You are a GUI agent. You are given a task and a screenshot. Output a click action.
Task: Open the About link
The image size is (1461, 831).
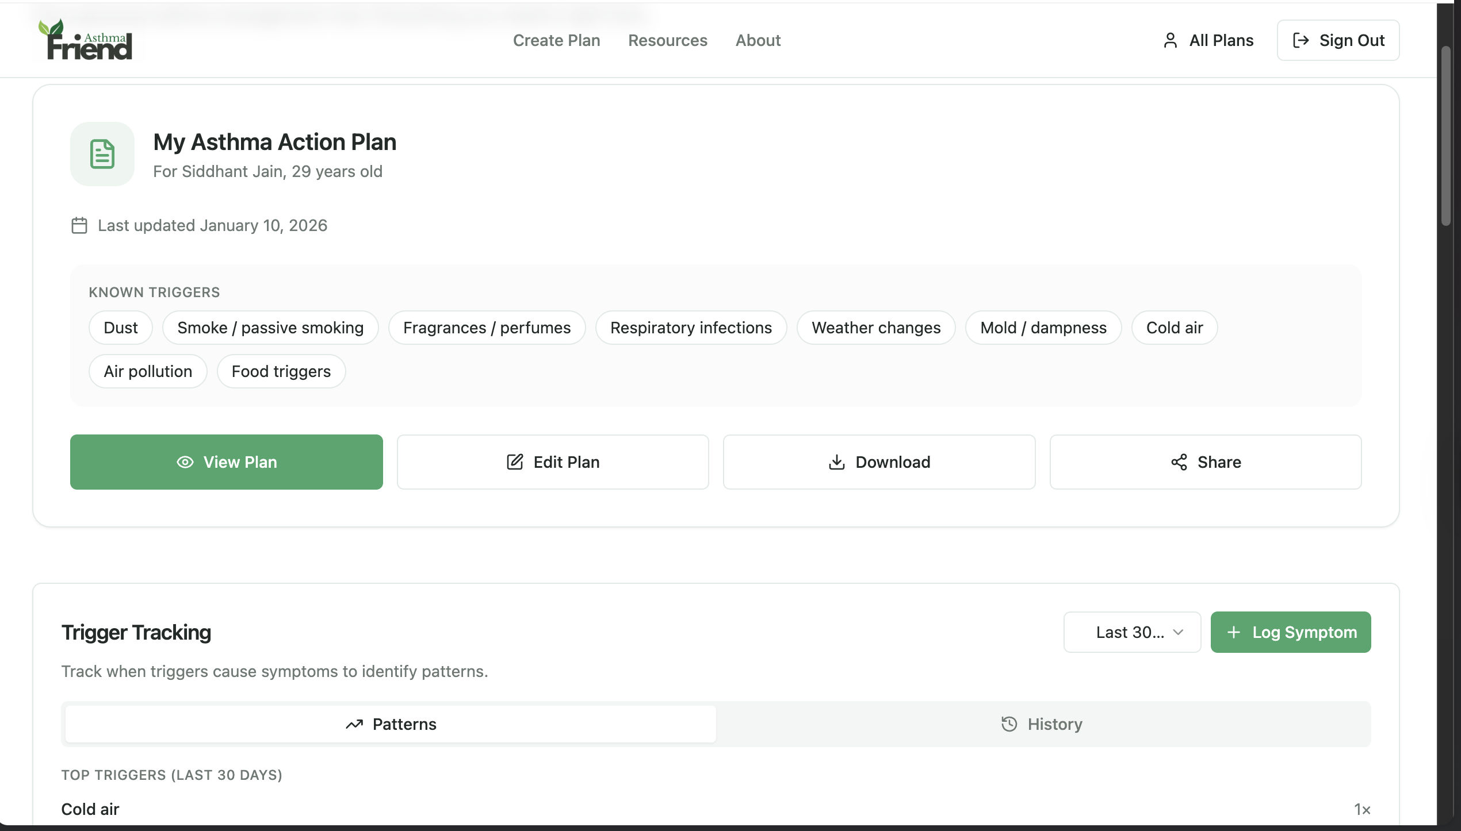(x=758, y=40)
